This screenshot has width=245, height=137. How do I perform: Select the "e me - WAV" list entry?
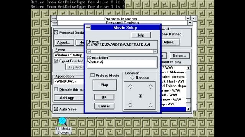click(173, 91)
